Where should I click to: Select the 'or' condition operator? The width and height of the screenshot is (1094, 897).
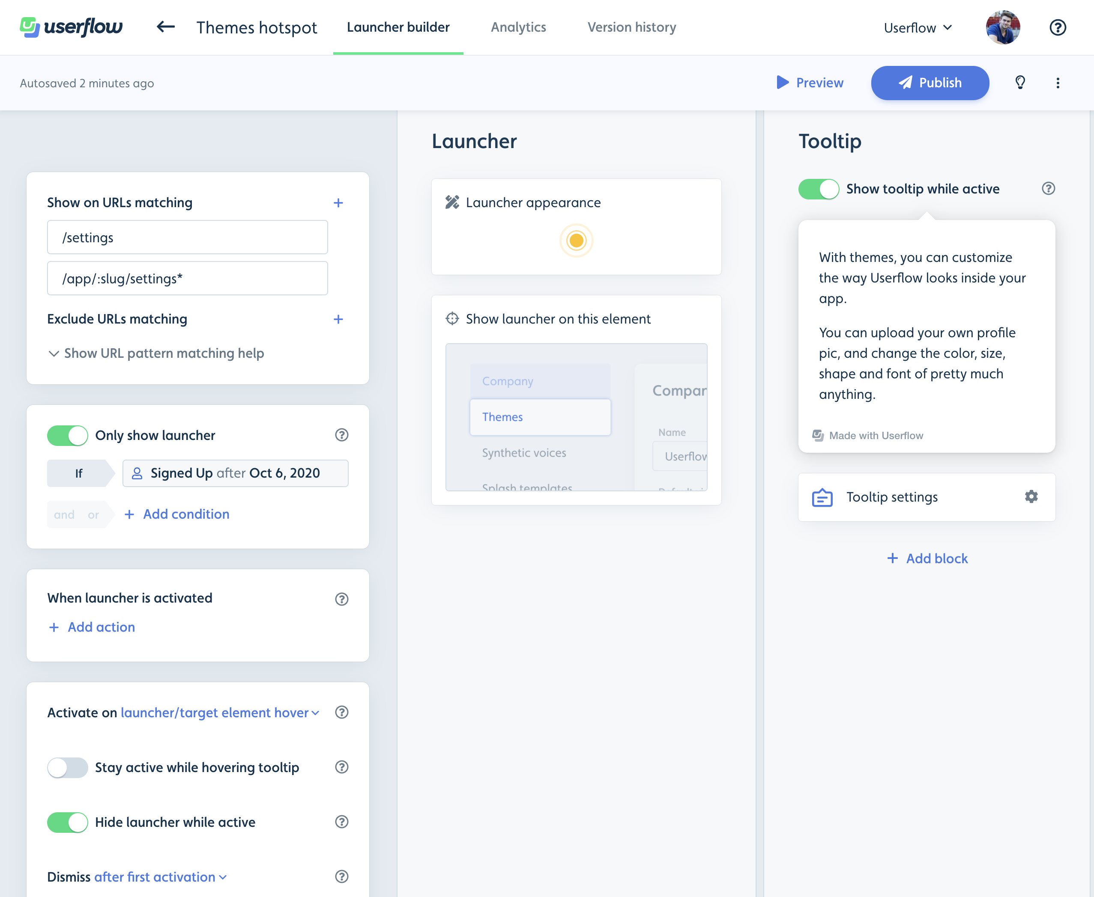click(x=93, y=515)
